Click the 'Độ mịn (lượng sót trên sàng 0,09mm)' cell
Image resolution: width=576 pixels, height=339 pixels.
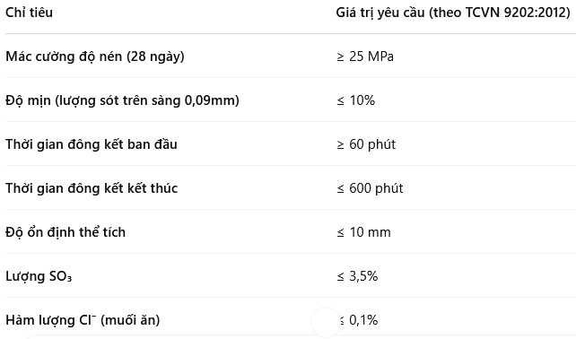pos(122,100)
